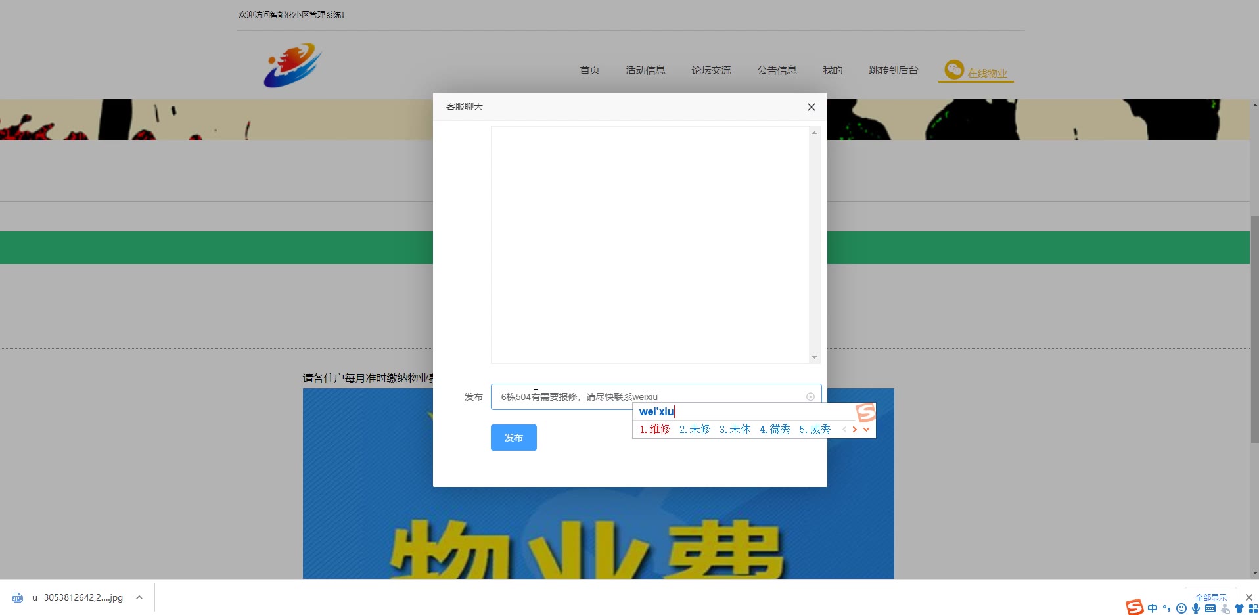
Task: Open the Sogou emoji panel smiley icon
Action: point(1181,608)
